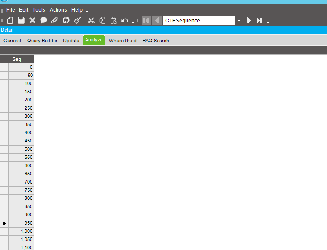Click the New document icon
This screenshot has width=327, height=250.
pos(10,20)
